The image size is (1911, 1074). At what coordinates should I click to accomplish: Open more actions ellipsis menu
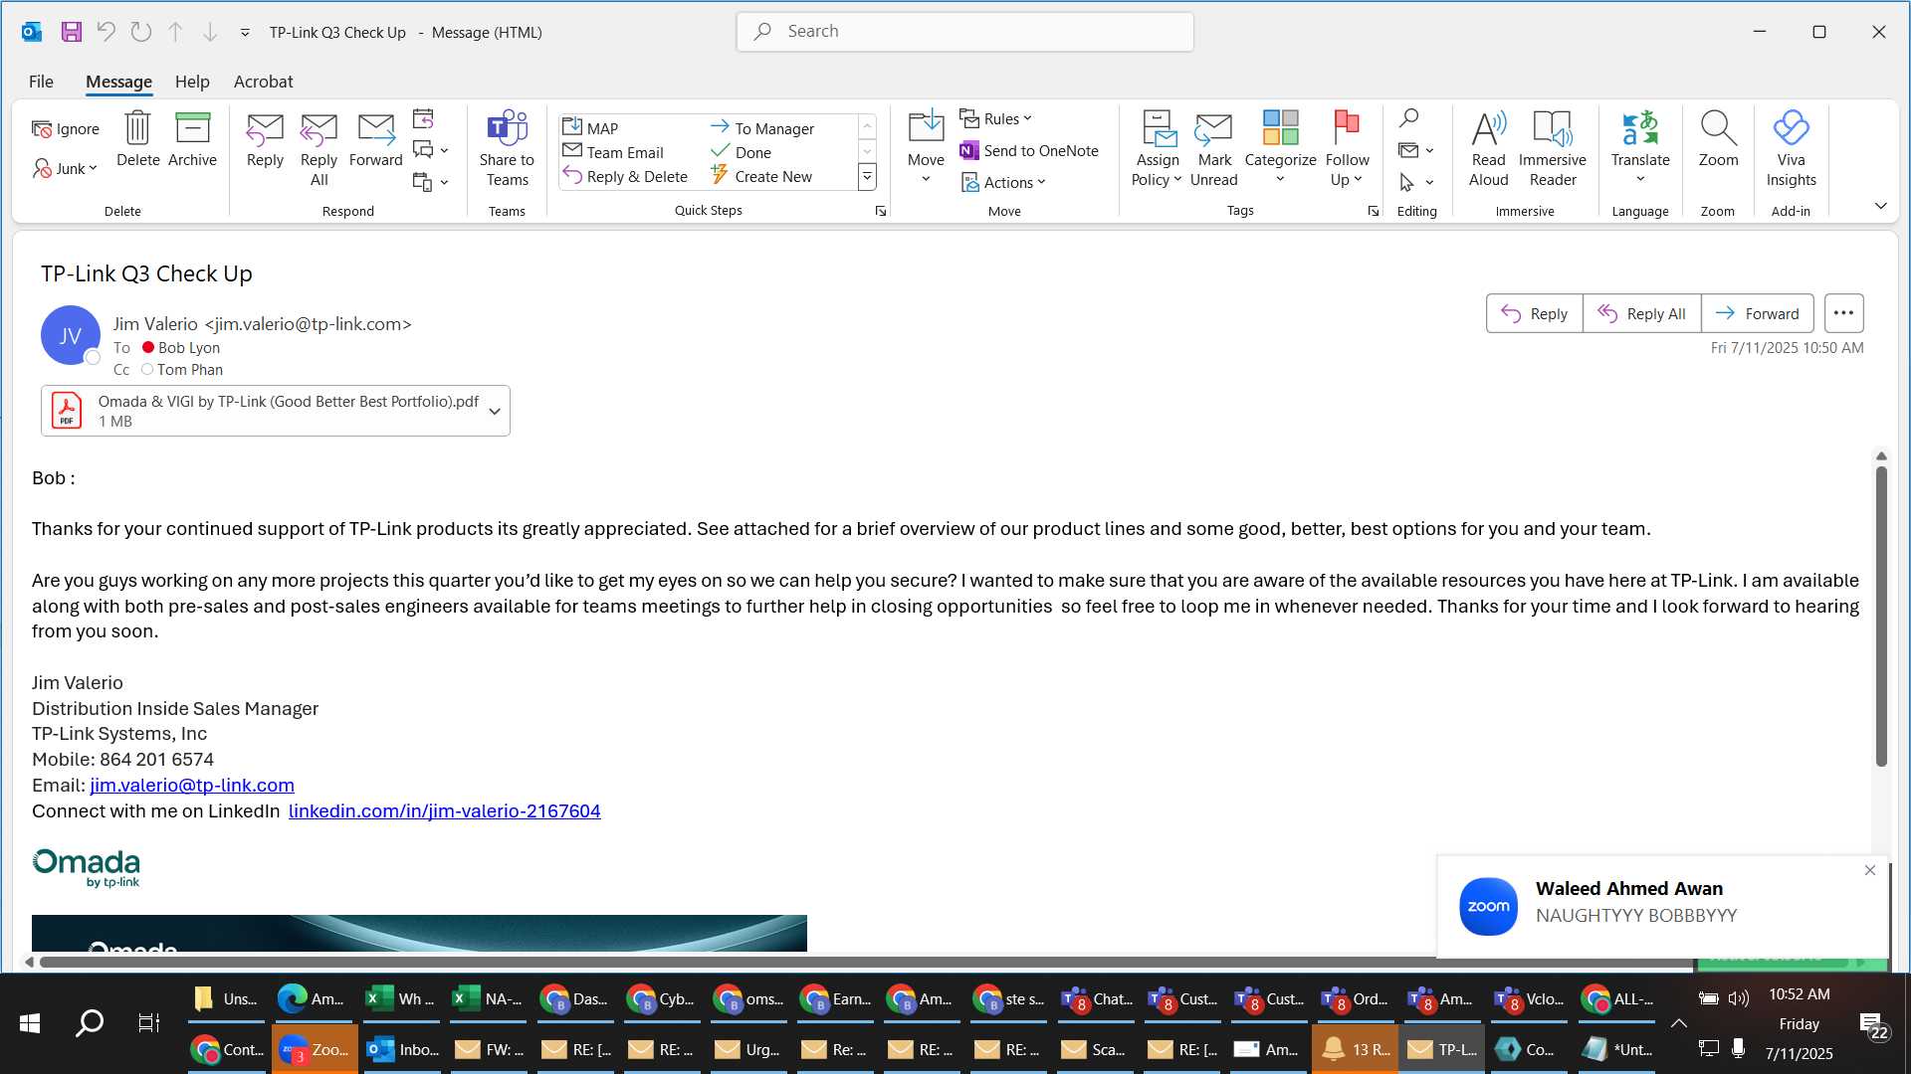1843,313
